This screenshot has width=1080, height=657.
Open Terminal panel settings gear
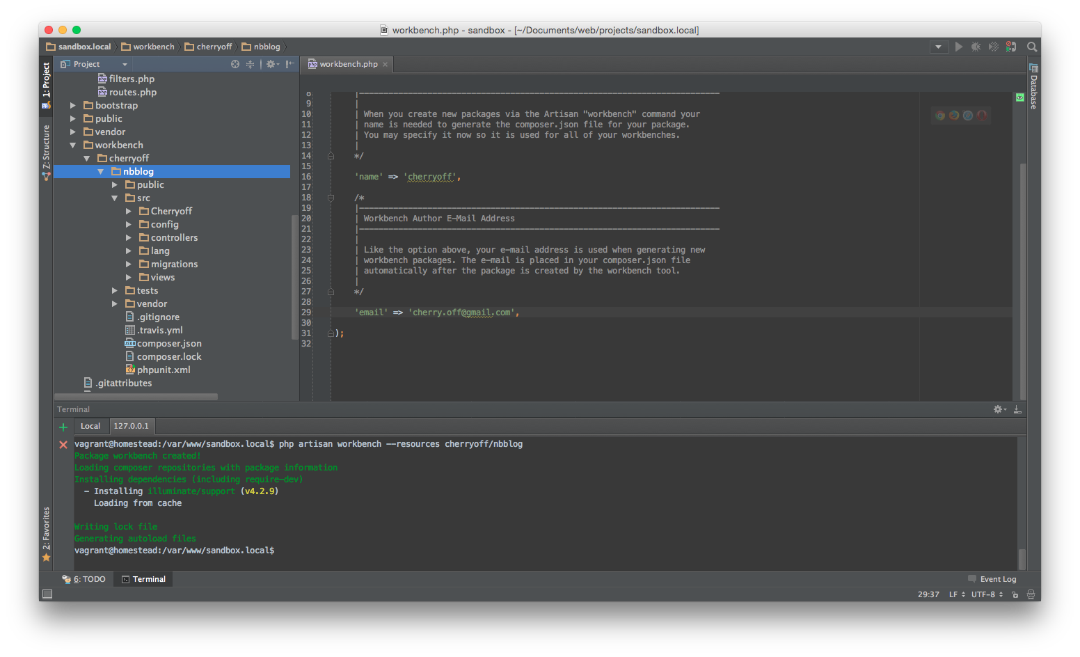(999, 409)
